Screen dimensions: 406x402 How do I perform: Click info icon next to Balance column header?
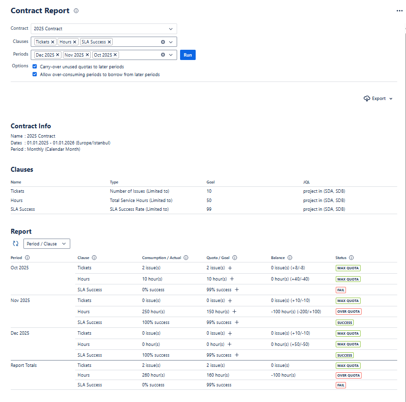tap(290, 258)
